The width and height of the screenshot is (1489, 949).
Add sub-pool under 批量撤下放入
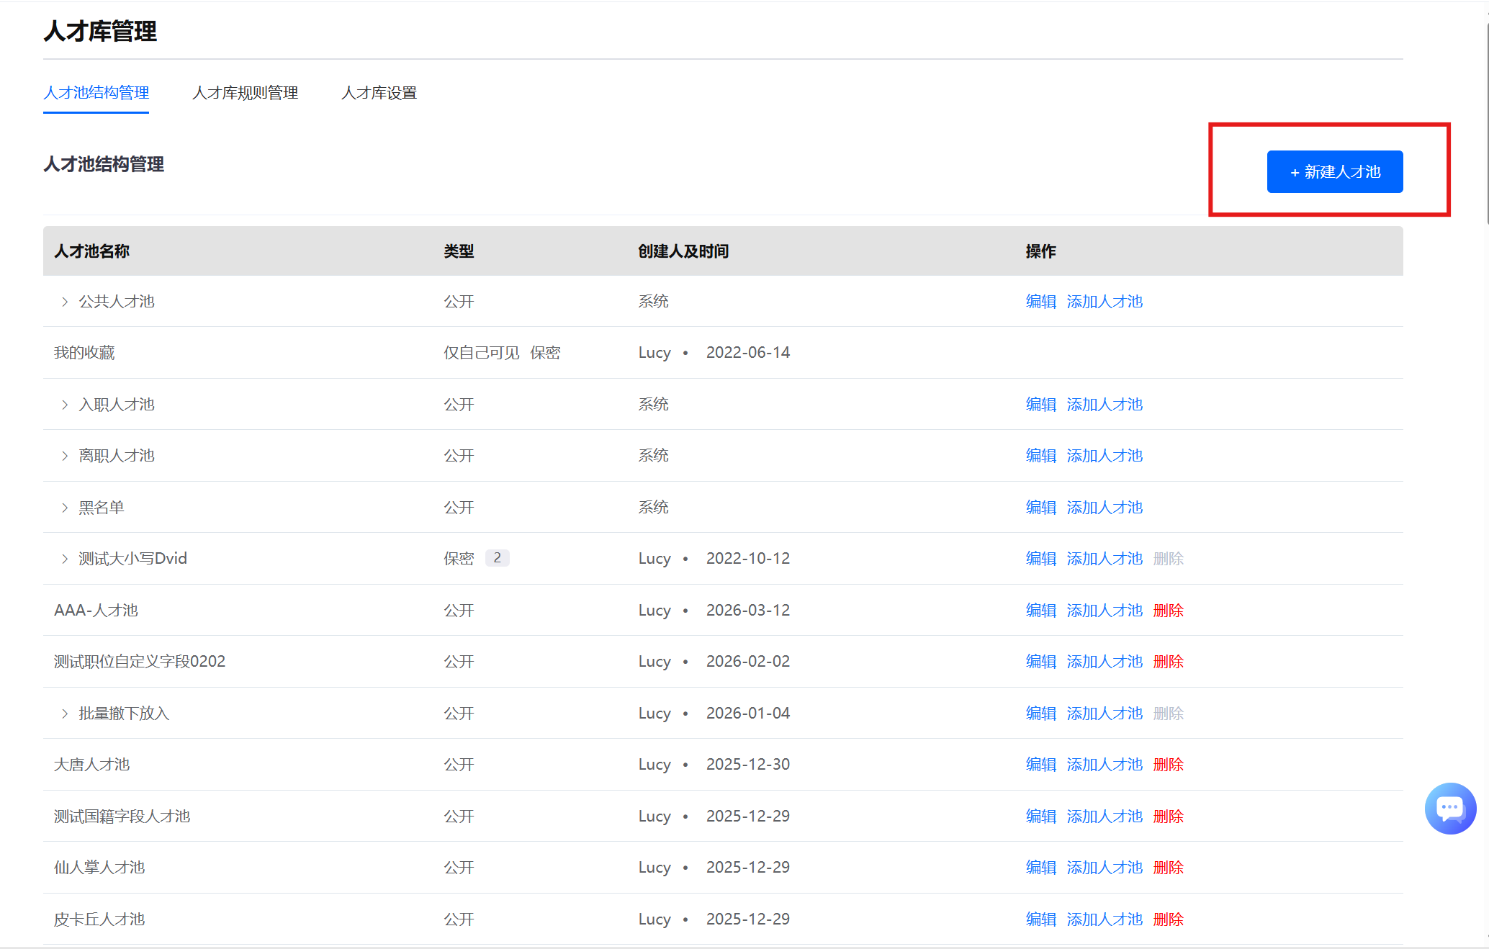pyautogui.click(x=1105, y=714)
